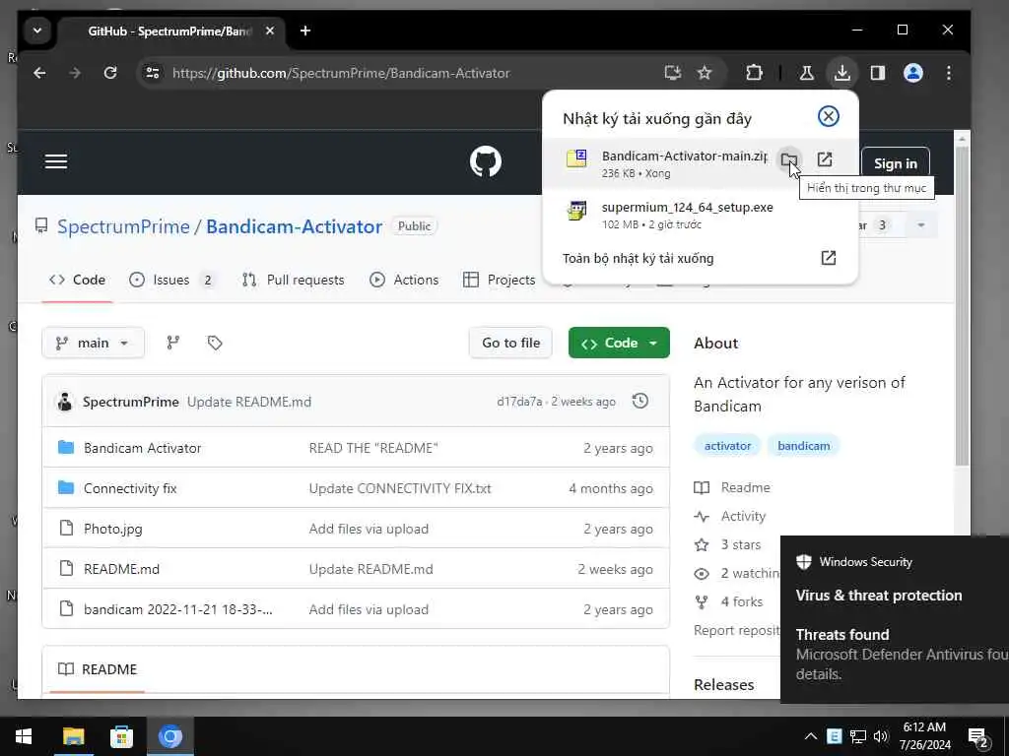Open the profile avatar menu
The image size is (1009, 756).
(x=913, y=73)
